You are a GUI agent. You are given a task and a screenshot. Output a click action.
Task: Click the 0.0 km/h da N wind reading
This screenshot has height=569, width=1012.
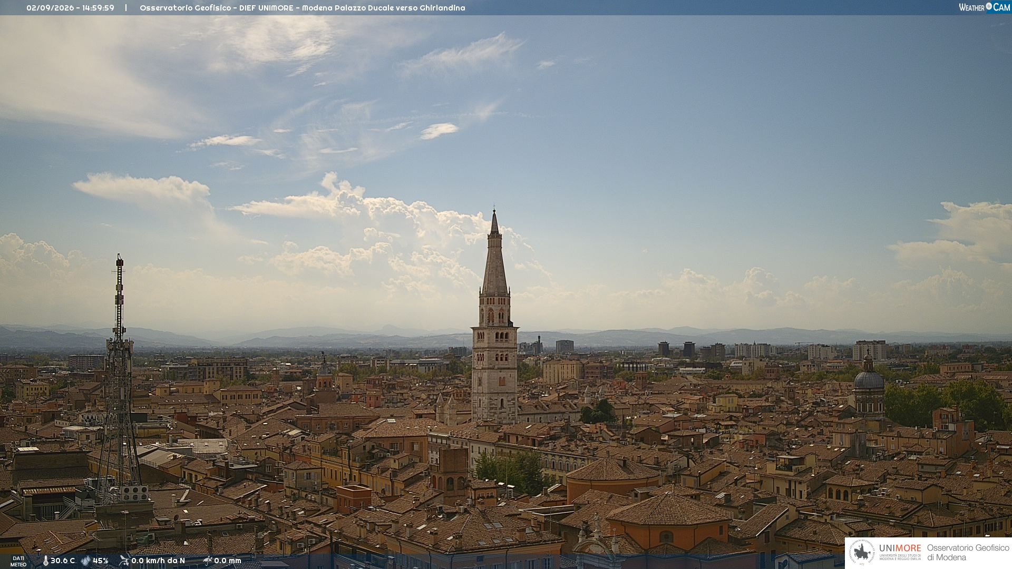pyautogui.click(x=158, y=561)
